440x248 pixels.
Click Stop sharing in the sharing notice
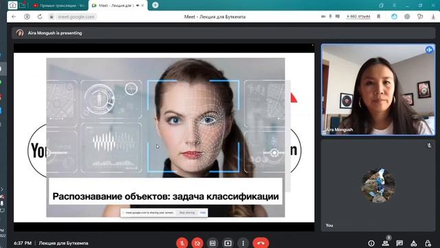pyautogui.click(x=187, y=213)
